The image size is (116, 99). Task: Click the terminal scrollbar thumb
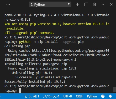click(x=115, y=90)
